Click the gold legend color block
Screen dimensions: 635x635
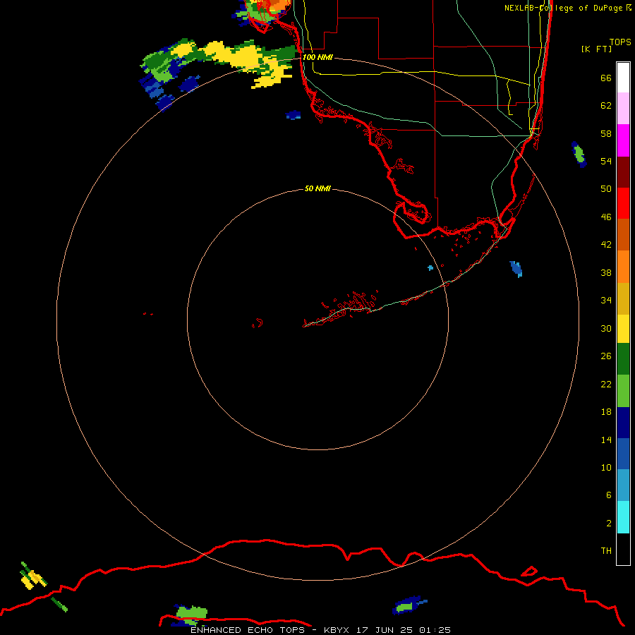click(623, 298)
